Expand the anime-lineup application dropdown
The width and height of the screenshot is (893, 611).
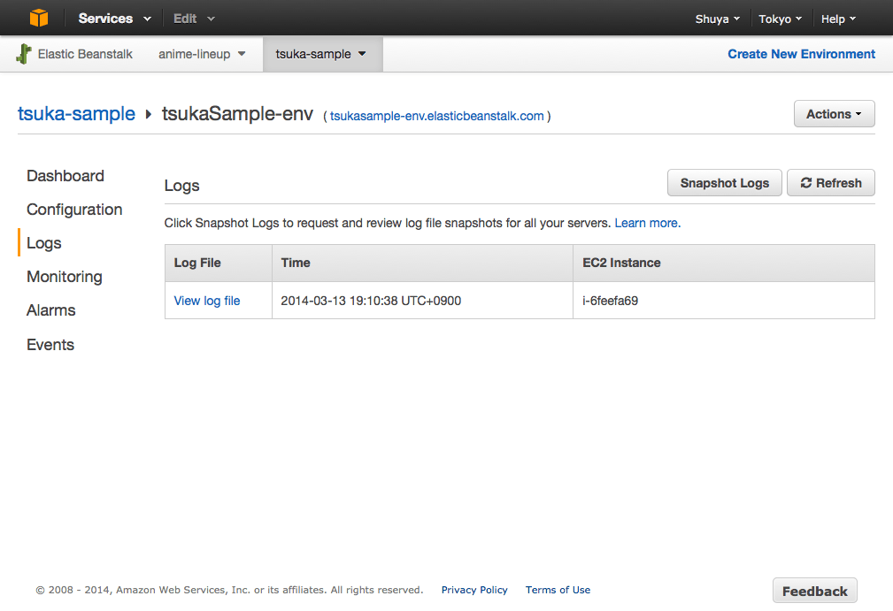coord(202,54)
